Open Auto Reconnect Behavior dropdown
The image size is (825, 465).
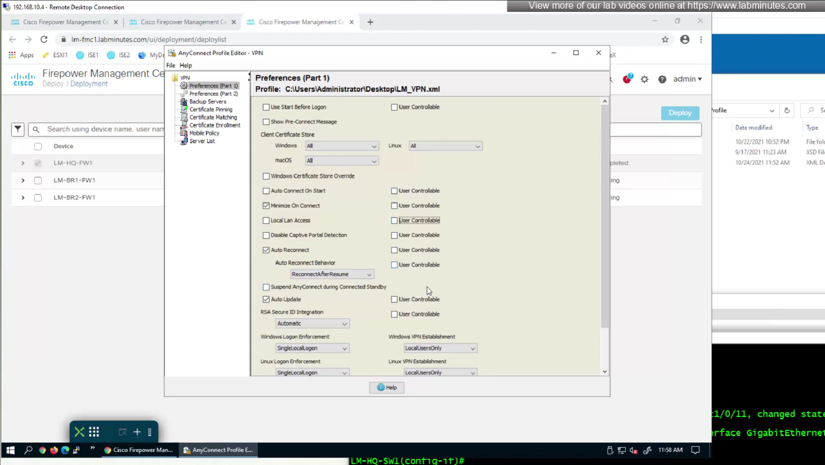[332, 274]
